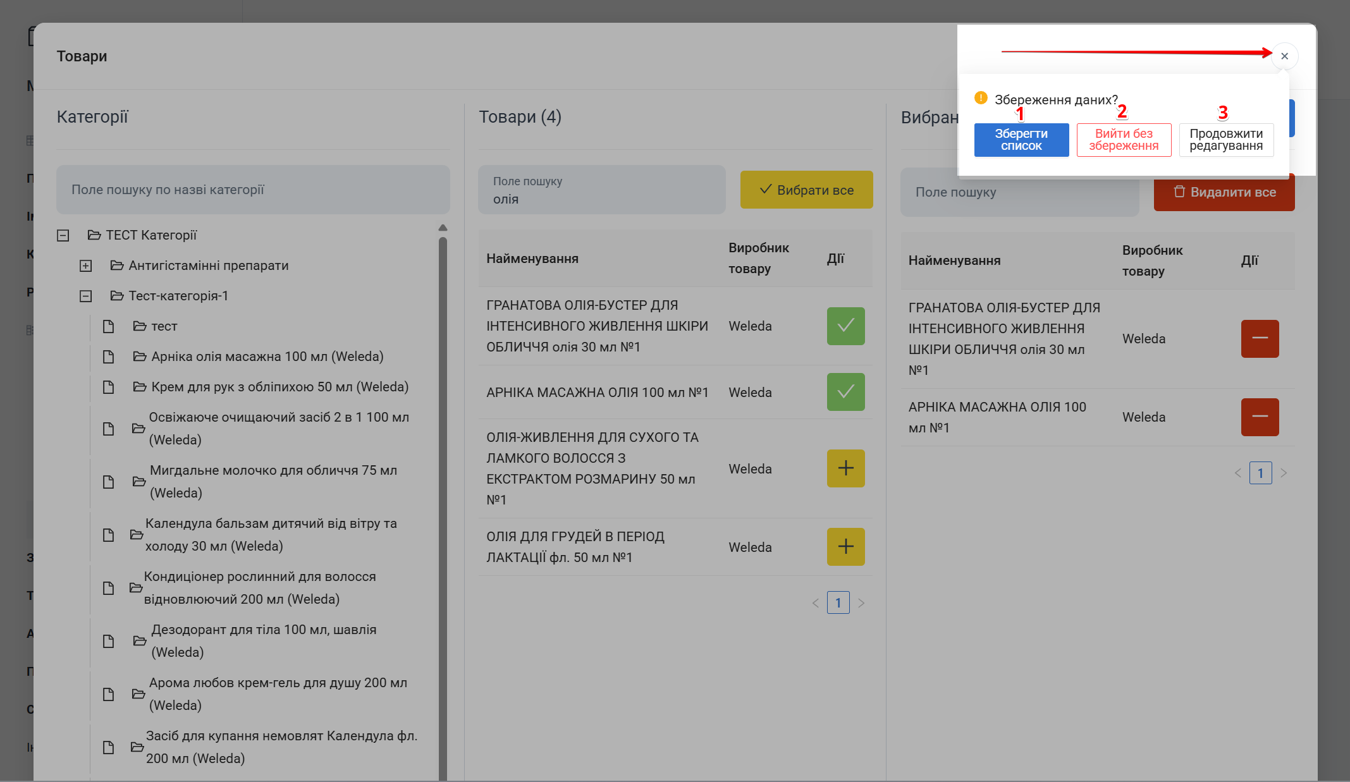Image resolution: width=1350 pixels, height=782 pixels.
Task: Click yellow warning icon in save prompt
Action: [981, 98]
